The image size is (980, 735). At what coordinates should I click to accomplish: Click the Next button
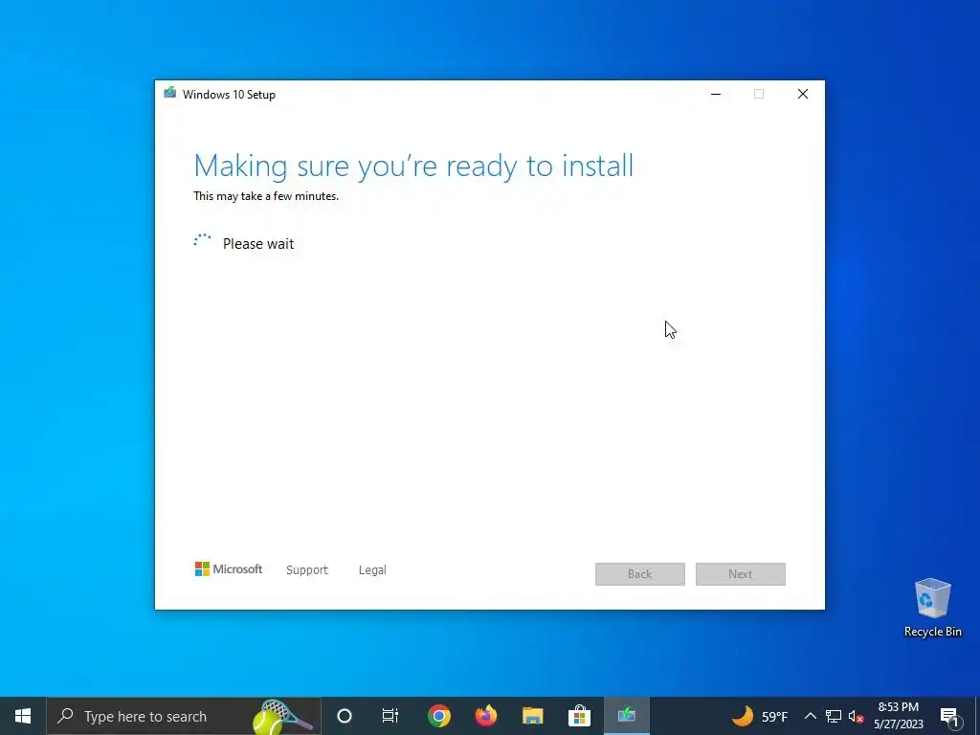741,574
